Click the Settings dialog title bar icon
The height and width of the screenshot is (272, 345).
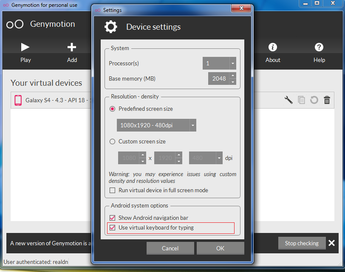(x=98, y=10)
